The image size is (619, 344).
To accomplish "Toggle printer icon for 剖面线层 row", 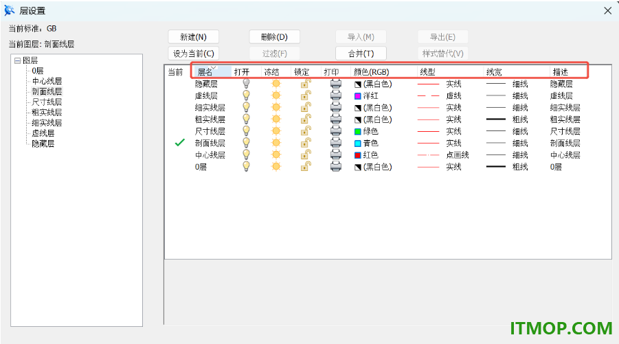I will pos(336,143).
